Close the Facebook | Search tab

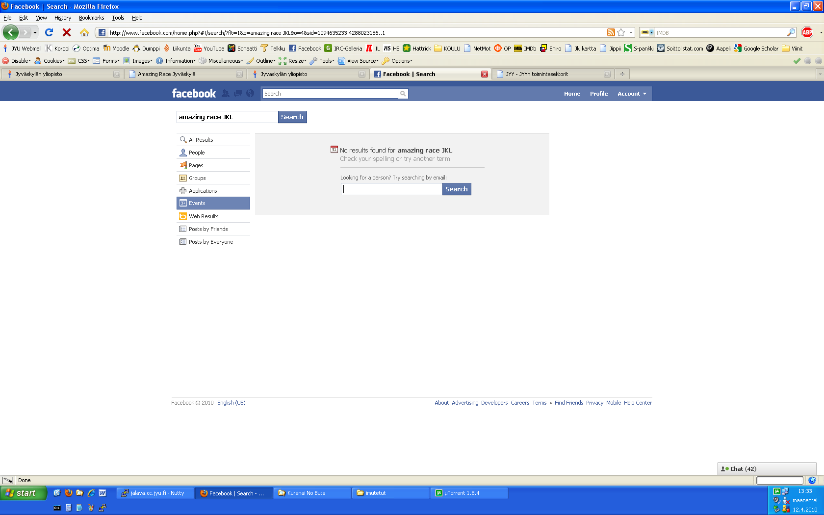point(485,74)
